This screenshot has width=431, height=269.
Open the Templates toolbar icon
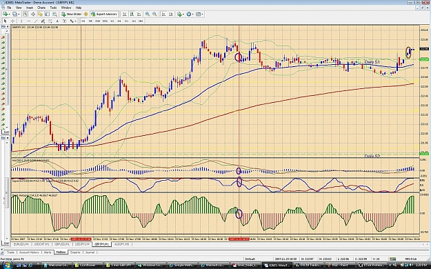[199, 14]
